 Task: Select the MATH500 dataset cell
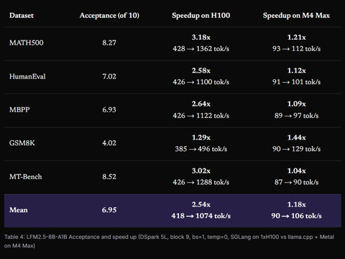click(x=27, y=43)
